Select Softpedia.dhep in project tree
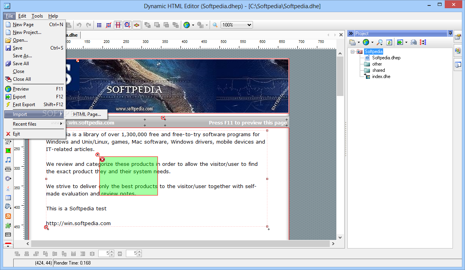Viewport: 465px width, 270px height. pyautogui.click(x=386, y=58)
